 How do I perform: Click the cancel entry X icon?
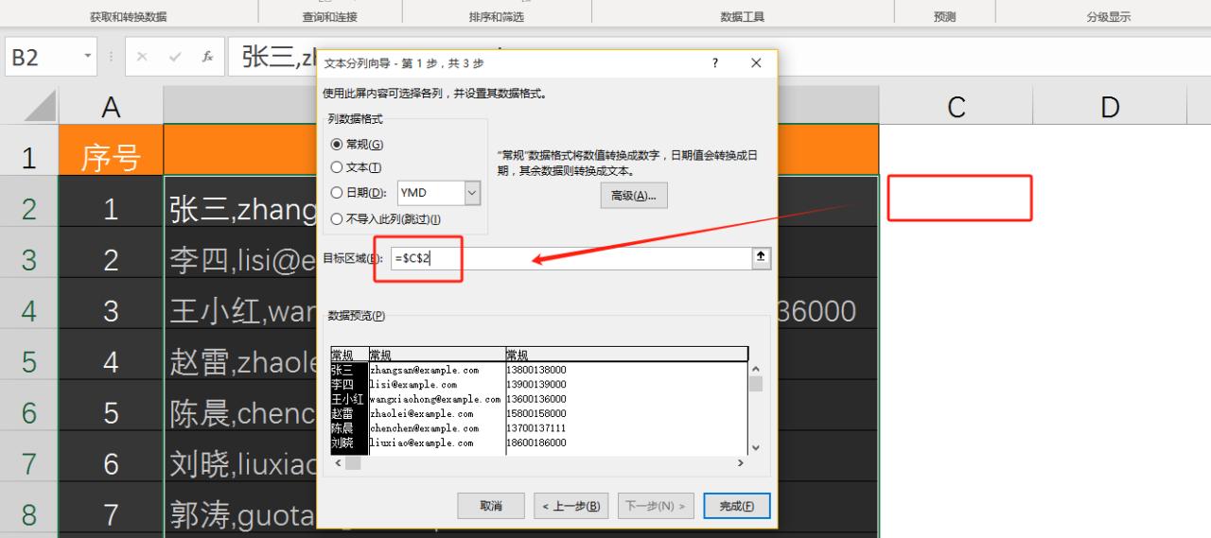point(142,57)
